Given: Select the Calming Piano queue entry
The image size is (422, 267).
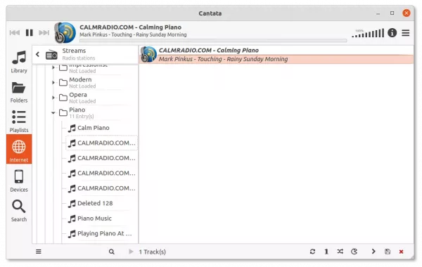Looking at the screenshot, I should point(276,55).
